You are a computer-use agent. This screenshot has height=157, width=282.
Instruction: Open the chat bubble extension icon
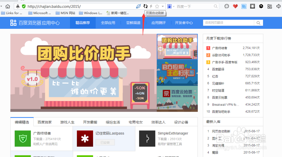(227, 6)
